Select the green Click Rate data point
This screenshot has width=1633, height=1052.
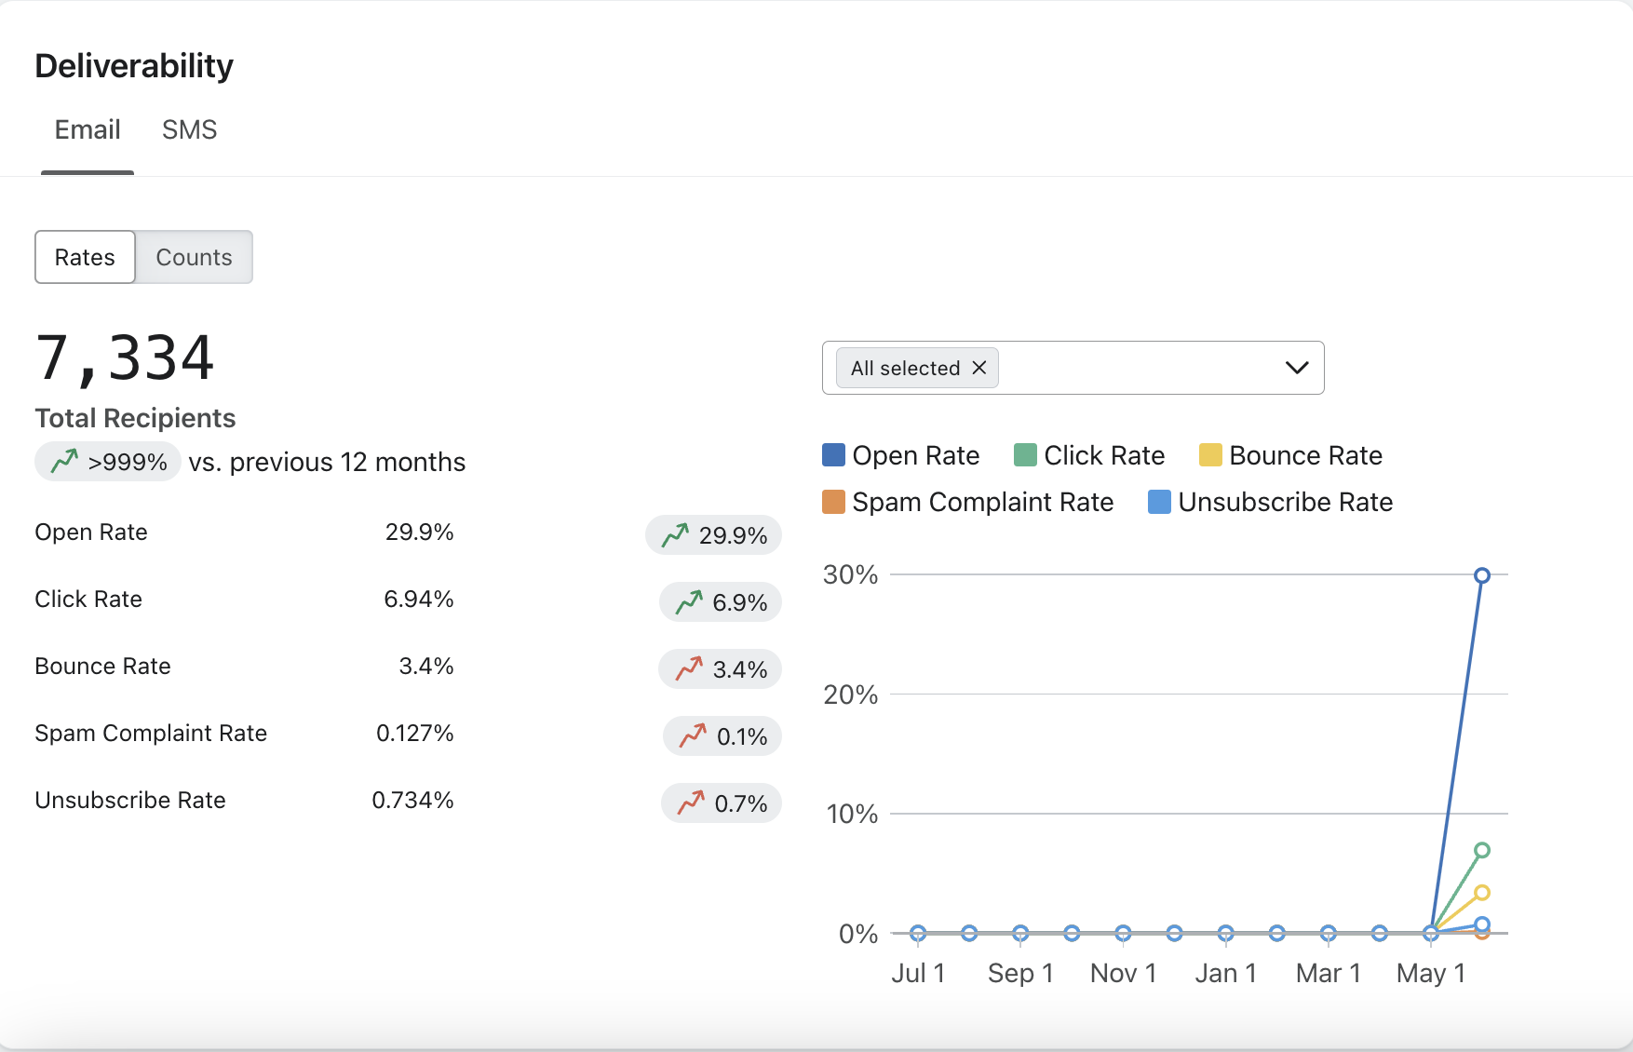pyautogui.click(x=1482, y=850)
